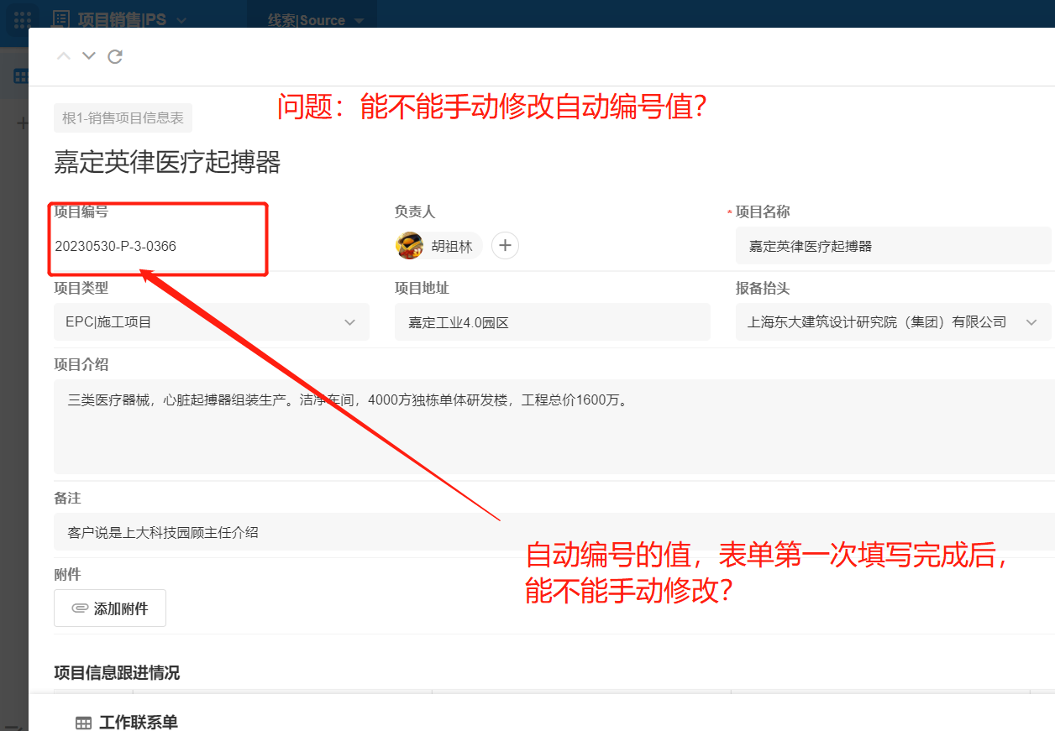Click the table icon beside 工作联系单

point(83,723)
